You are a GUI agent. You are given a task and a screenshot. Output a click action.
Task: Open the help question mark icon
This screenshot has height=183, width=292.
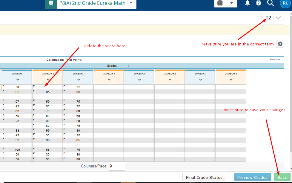pos(259,3)
